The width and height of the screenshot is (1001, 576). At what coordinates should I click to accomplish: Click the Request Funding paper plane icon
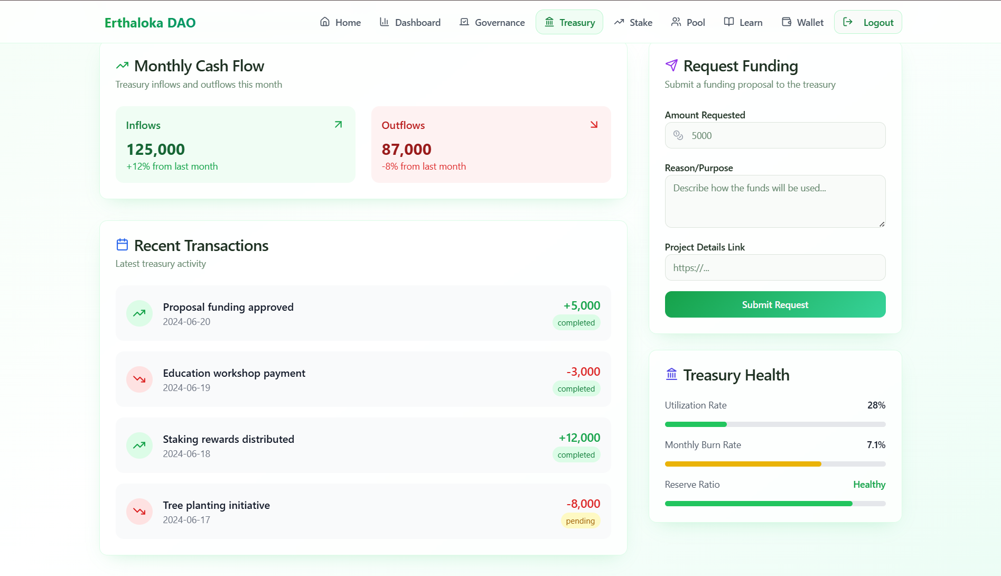point(671,65)
